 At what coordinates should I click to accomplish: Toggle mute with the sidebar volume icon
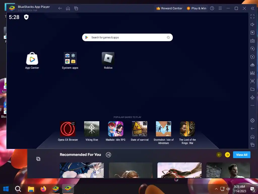[252, 25]
